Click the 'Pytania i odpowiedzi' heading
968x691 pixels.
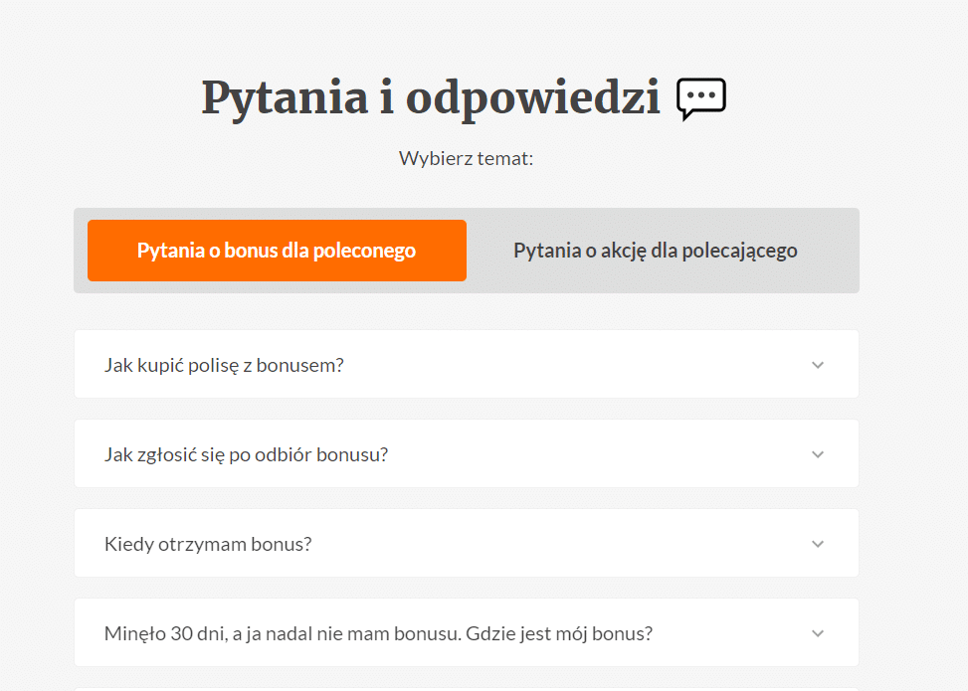431,98
